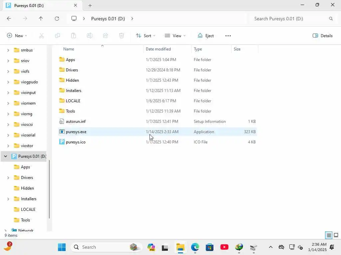
Task: Show hidden system tray icons
Action: pos(270,247)
